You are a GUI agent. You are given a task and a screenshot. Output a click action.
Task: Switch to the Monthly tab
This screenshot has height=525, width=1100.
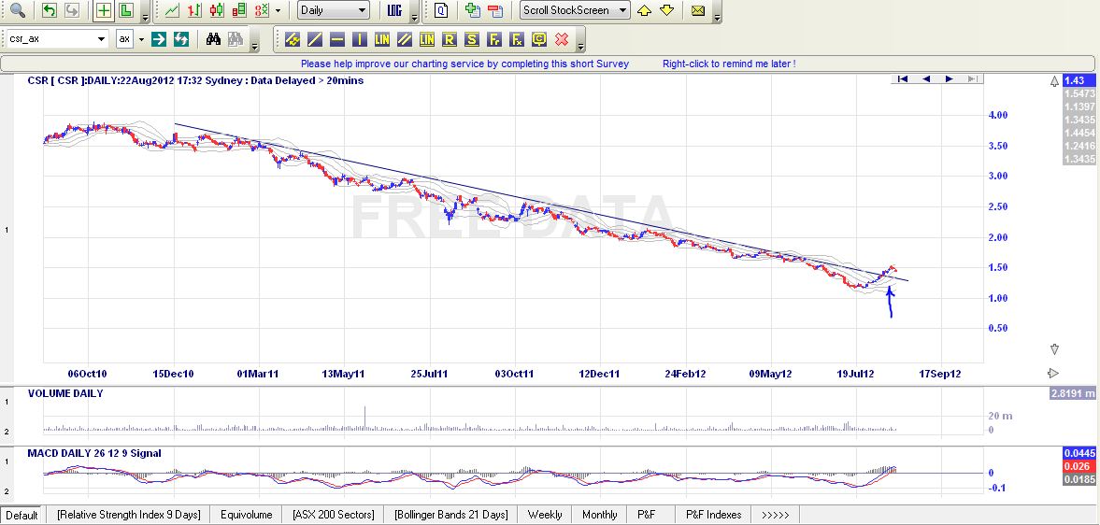(x=600, y=515)
